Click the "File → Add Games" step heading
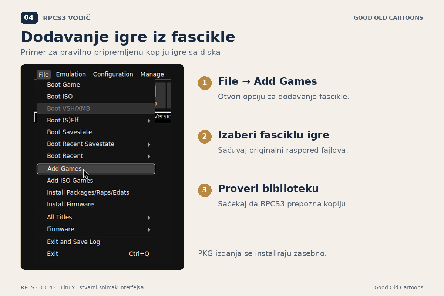This screenshot has height=296, width=444. [x=268, y=81]
